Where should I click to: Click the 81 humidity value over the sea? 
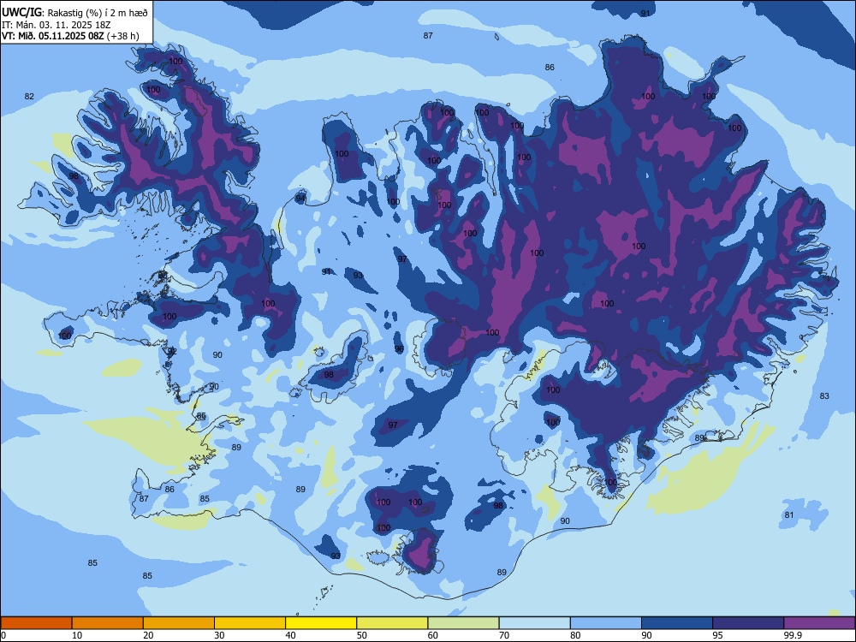(x=789, y=514)
